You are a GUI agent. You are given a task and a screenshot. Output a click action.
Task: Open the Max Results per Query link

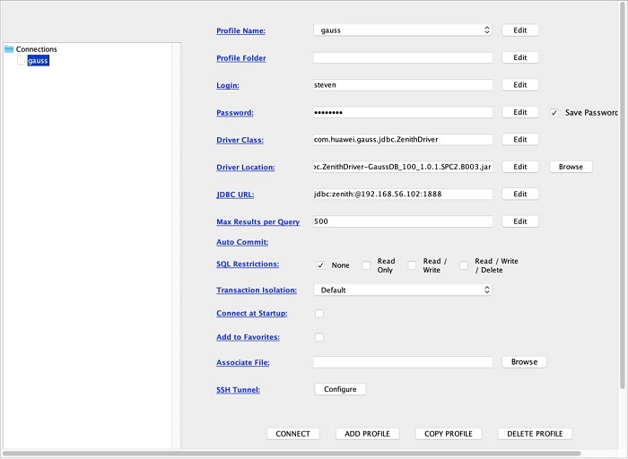point(258,221)
